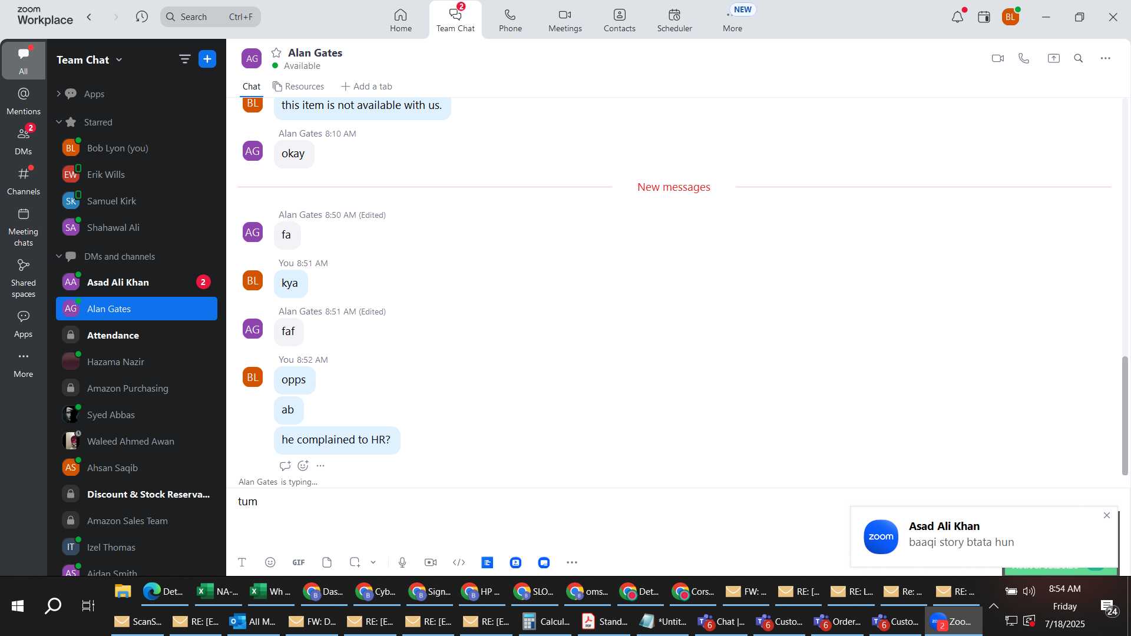
Task: Open the Apps sidebar item
Action: 24,324
